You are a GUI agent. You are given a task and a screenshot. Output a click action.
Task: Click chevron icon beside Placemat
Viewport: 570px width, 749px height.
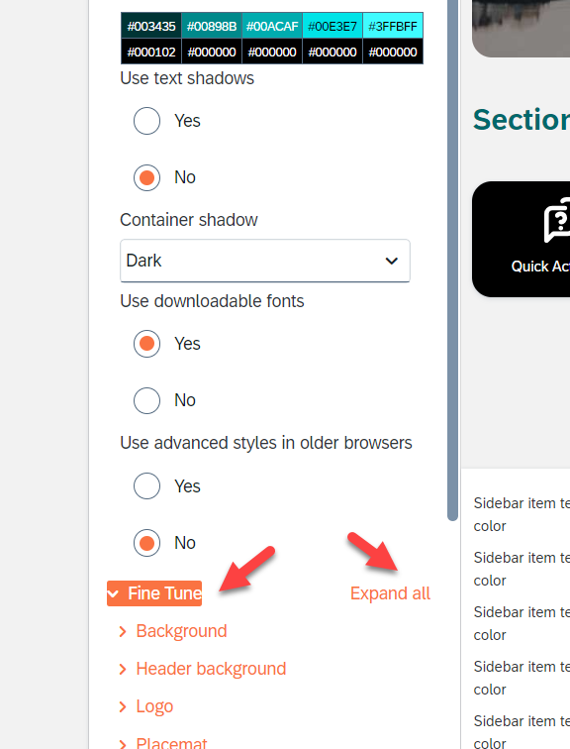123,743
